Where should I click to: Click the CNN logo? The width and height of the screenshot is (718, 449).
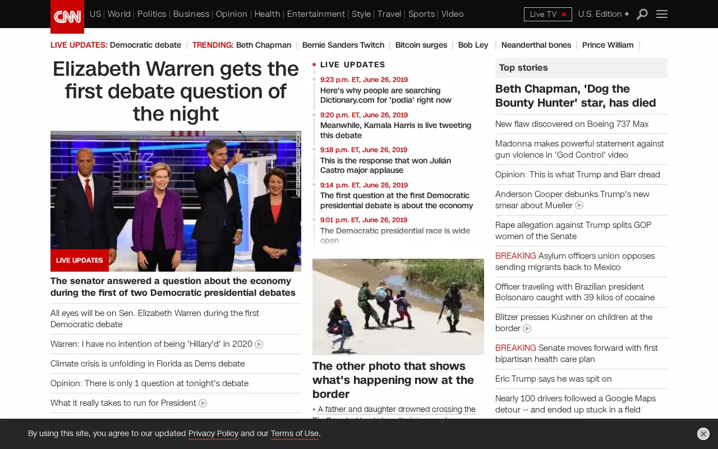[67, 16]
